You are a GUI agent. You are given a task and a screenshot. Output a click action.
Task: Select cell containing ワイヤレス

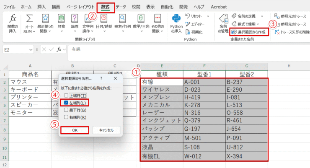tap(162, 90)
